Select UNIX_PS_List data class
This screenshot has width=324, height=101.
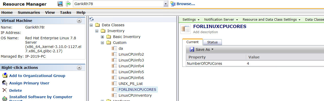click(x=131, y=84)
